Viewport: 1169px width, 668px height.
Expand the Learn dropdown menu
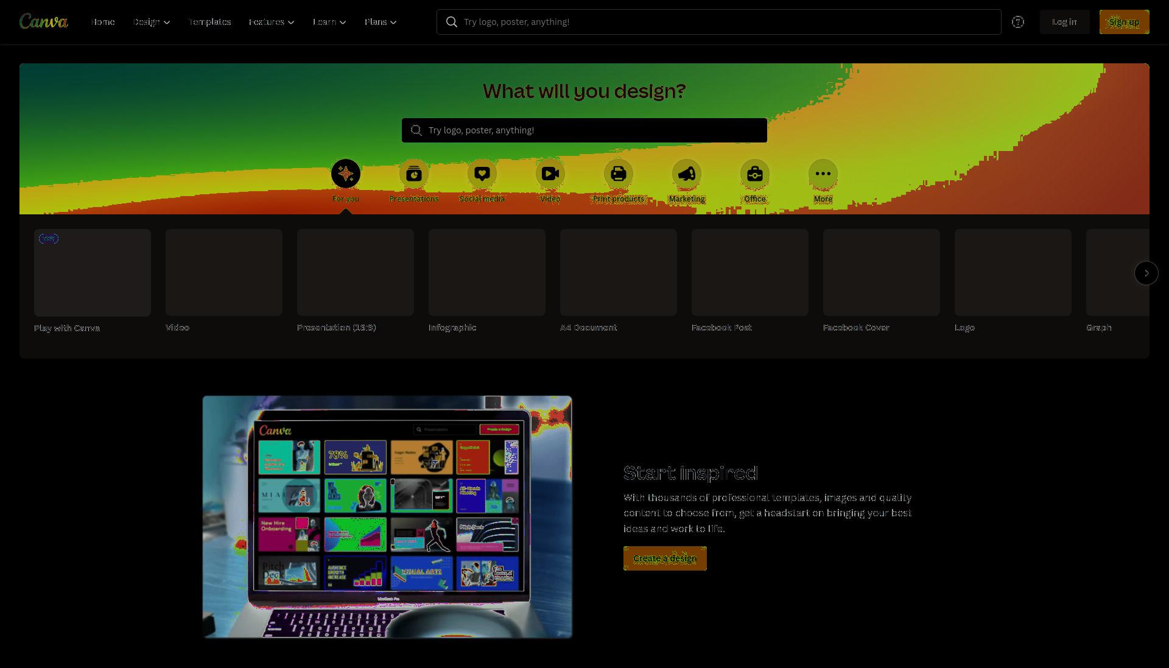(329, 22)
